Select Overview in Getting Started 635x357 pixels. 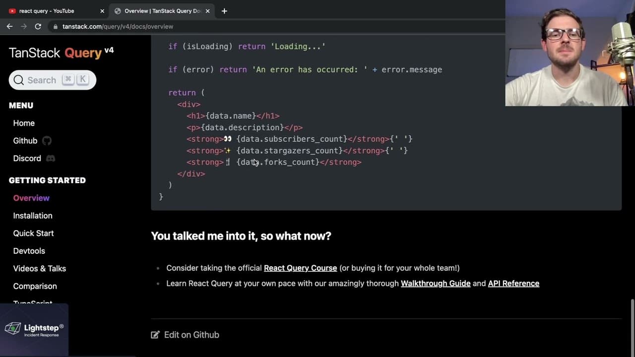click(x=31, y=198)
